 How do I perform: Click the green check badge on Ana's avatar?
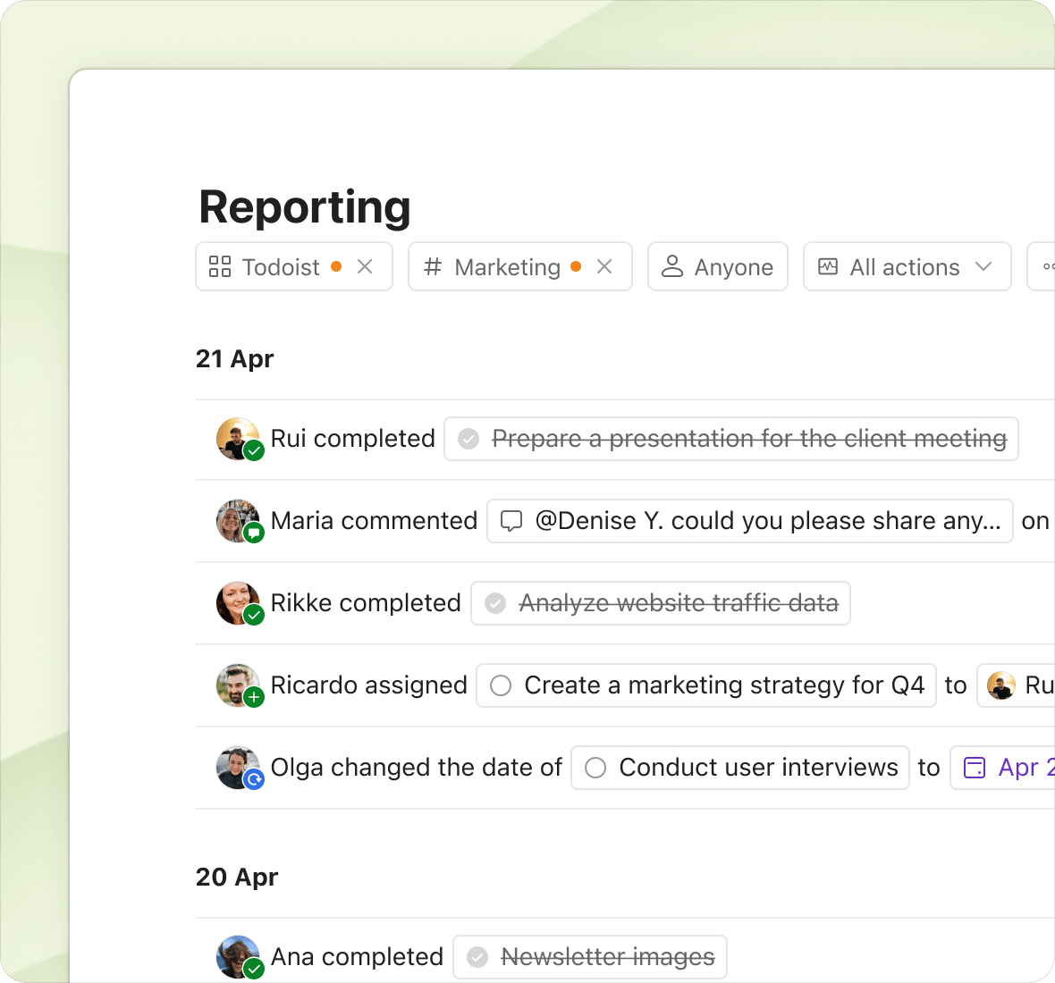[254, 968]
